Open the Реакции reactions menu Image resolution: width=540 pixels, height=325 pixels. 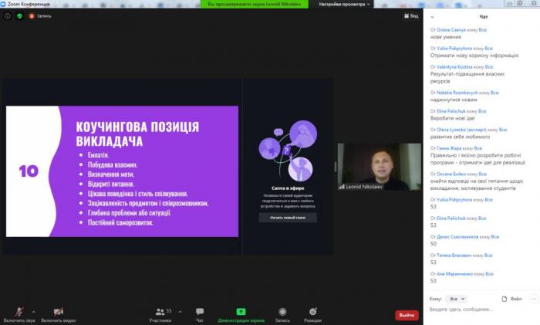[312, 312]
